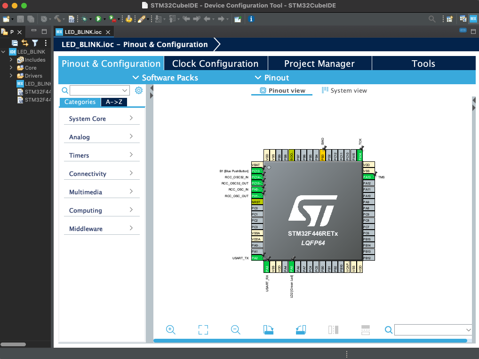The image size is (479, 359).
Task: Click the PA5 LD2 Green Led pin
Action: point(291,267)
